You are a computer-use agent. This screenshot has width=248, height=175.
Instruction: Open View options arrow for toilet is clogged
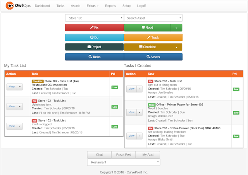coord(20,126)
